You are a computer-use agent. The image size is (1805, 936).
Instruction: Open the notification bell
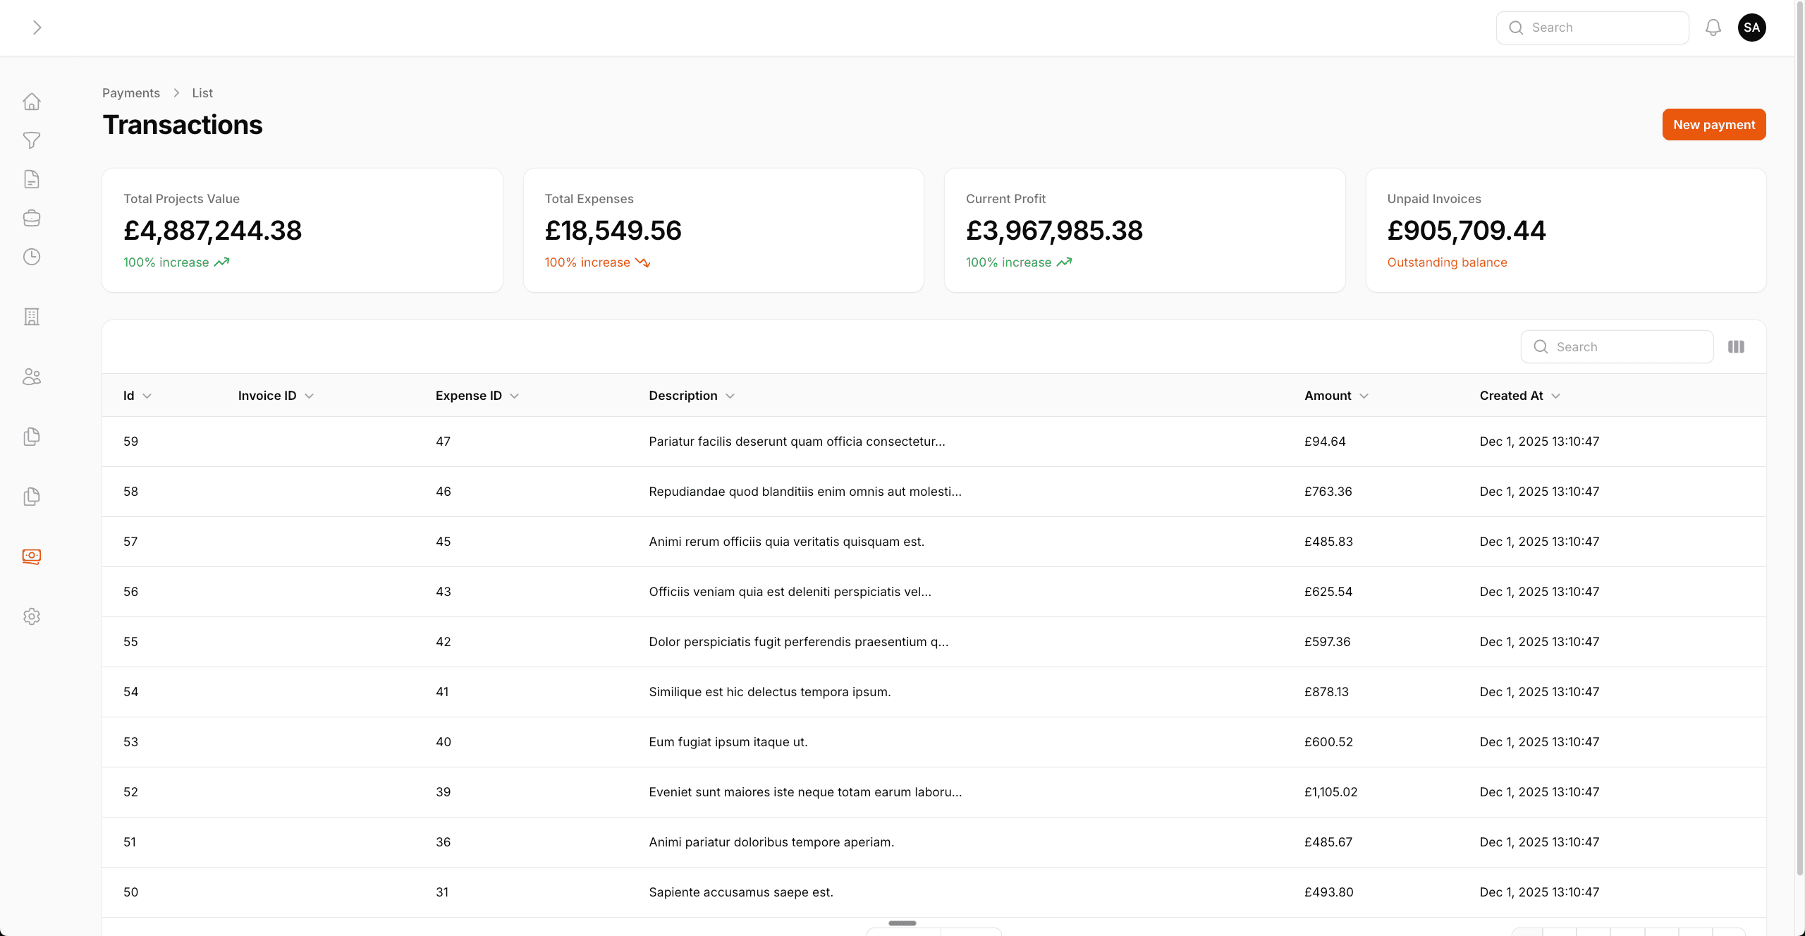(x=1713, y=28)
